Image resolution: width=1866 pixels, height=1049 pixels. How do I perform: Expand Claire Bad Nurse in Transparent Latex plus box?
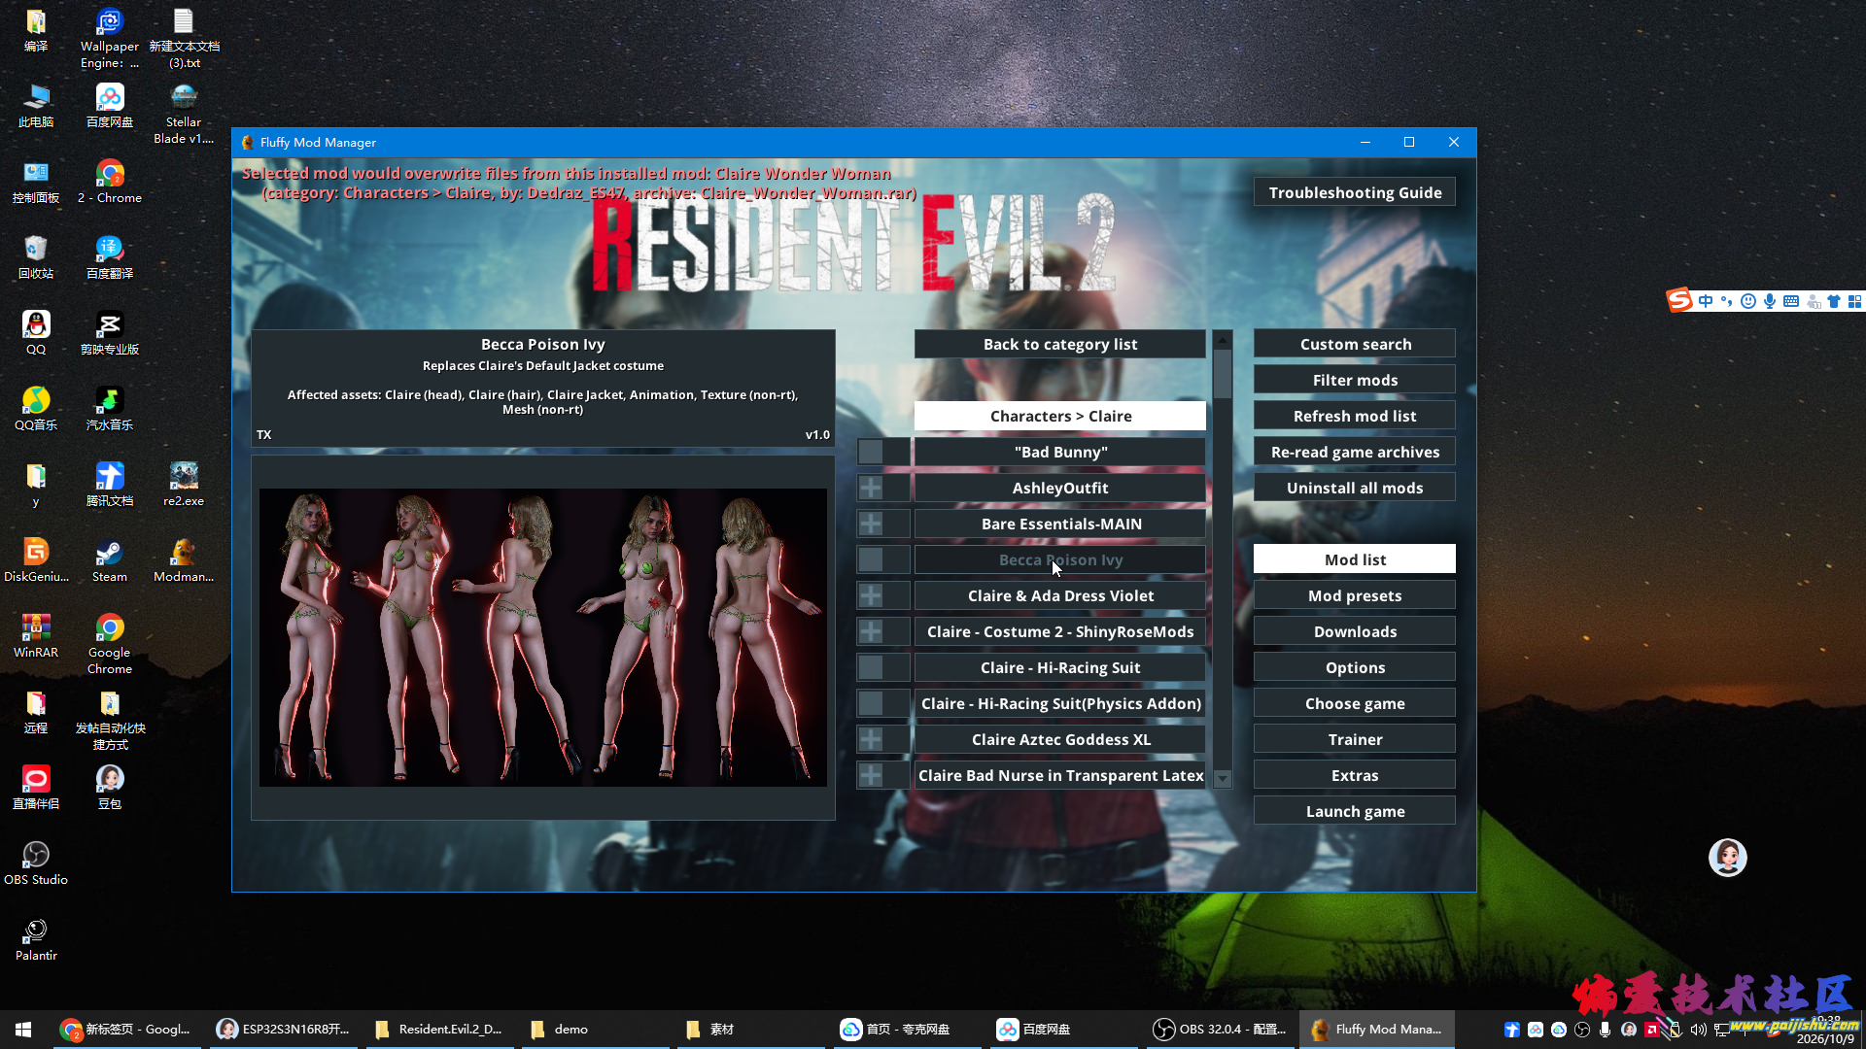point(871,775)
